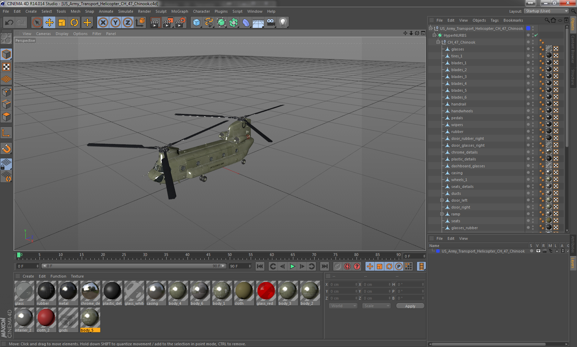Add a Light object icon

[x=283, y=23]
